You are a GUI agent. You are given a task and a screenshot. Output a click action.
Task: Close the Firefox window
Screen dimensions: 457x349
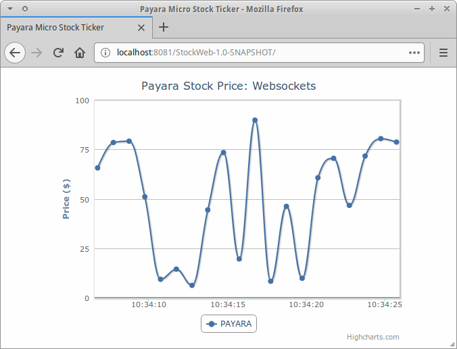click(x=446, y=9)
